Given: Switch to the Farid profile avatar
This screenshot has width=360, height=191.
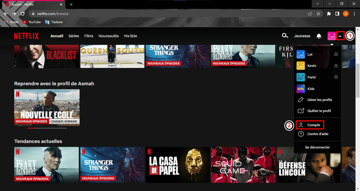Looking at the screenshot, I should 301,77.
